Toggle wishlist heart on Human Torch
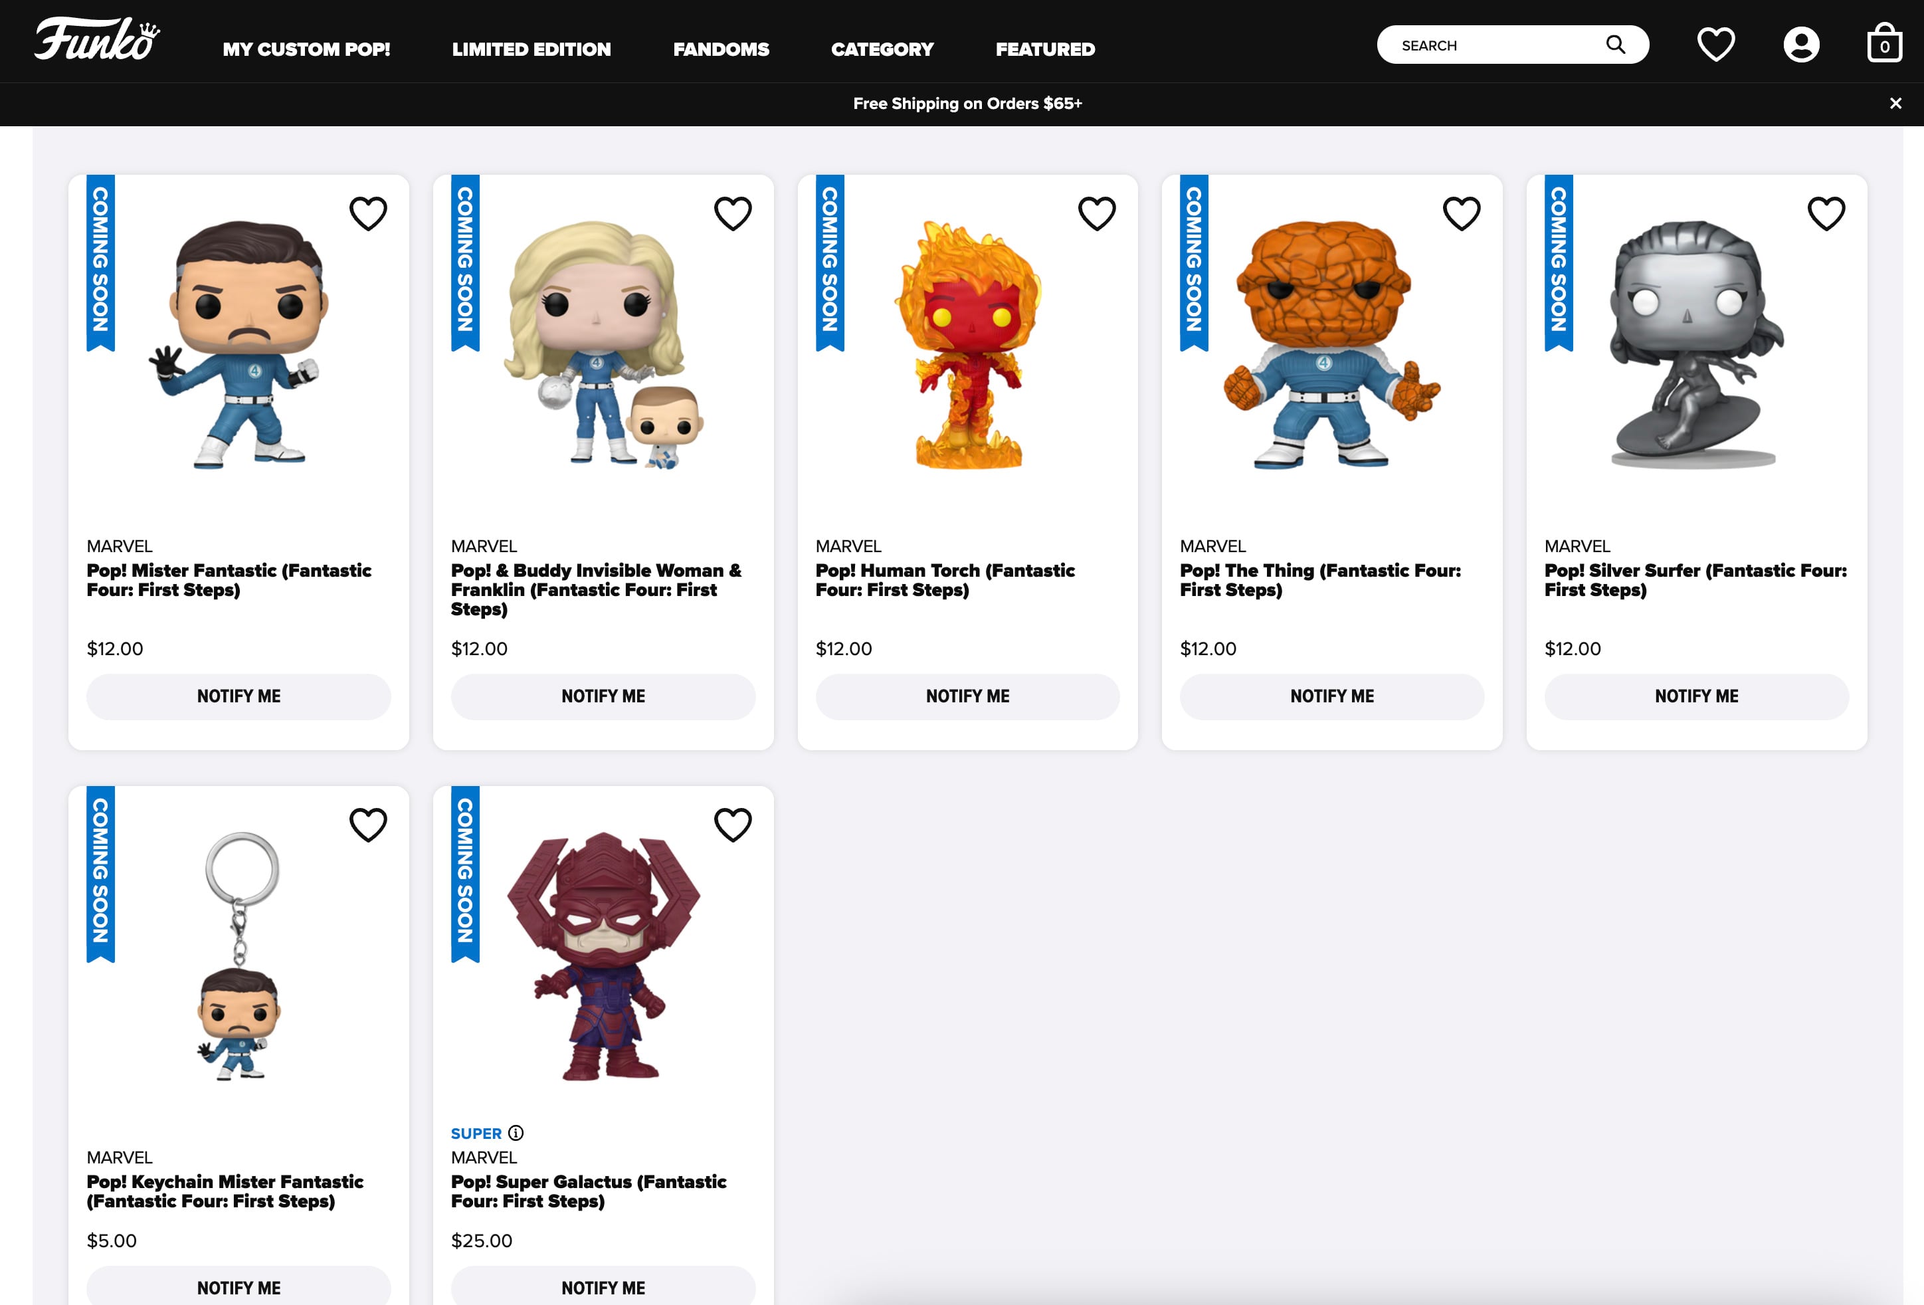The height and width of the screenshot is (1305, 1924). click(1096, 214)
